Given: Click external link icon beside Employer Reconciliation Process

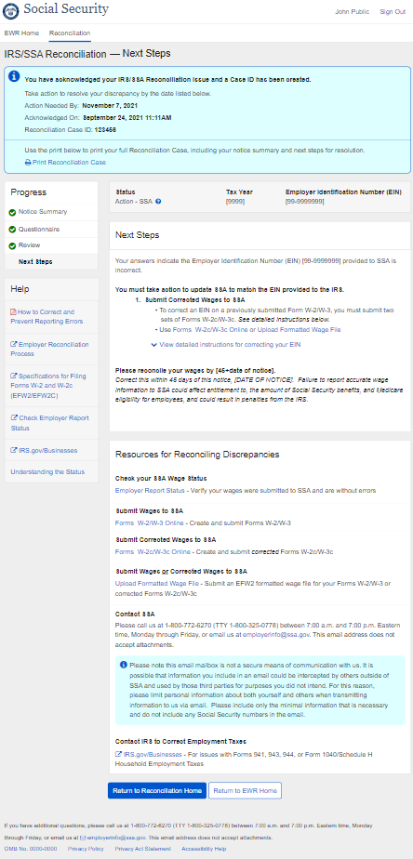Looking at the screenshot, I should pyautogui.click(x=14, y=345).
